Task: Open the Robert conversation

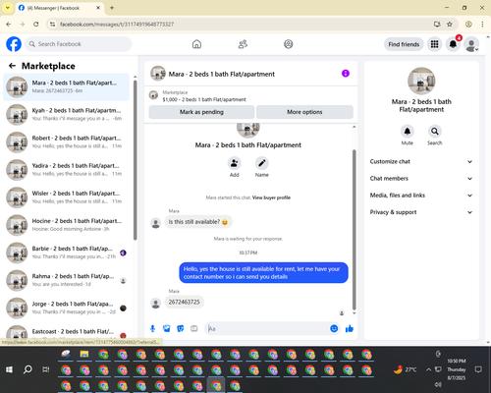Action: point(66,142)
